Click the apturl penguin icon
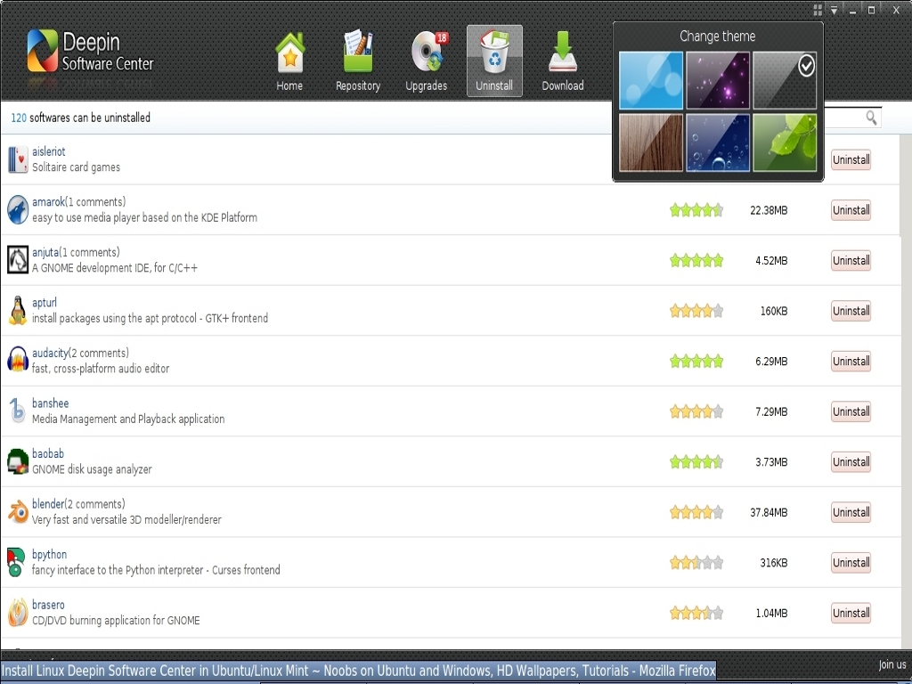Viewport: 912px width, 684px height. tap(18, 310)
